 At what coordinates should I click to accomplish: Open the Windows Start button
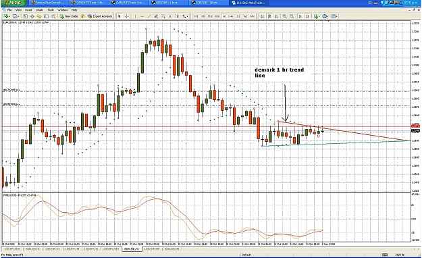pos(14,3)
